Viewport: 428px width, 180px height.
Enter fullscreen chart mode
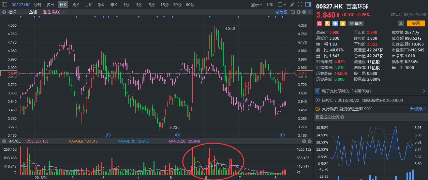pyautogui.click(x=299, y=5)
